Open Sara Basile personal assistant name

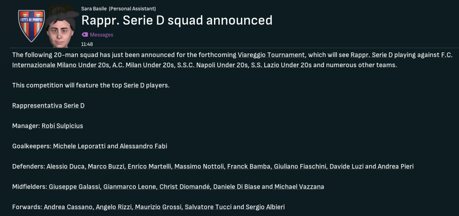[x=94, y=9]
